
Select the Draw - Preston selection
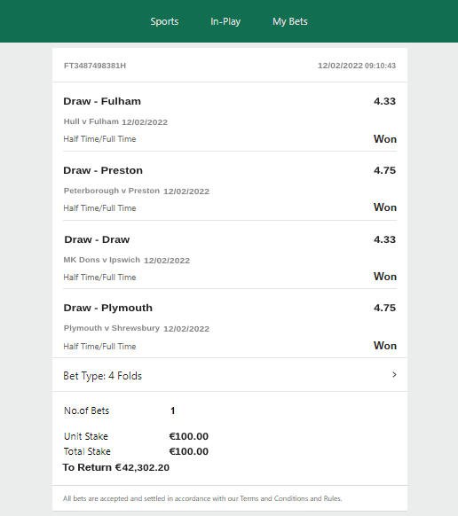103,170
